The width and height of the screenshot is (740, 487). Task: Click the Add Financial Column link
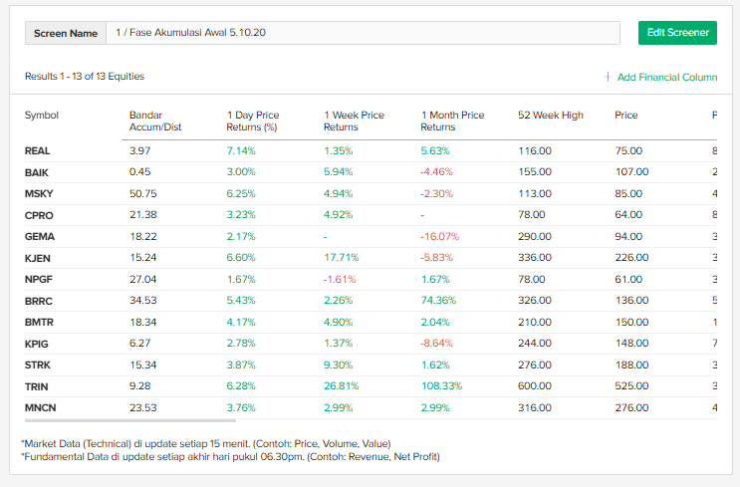pyautogui.click(x=666, y=77)
